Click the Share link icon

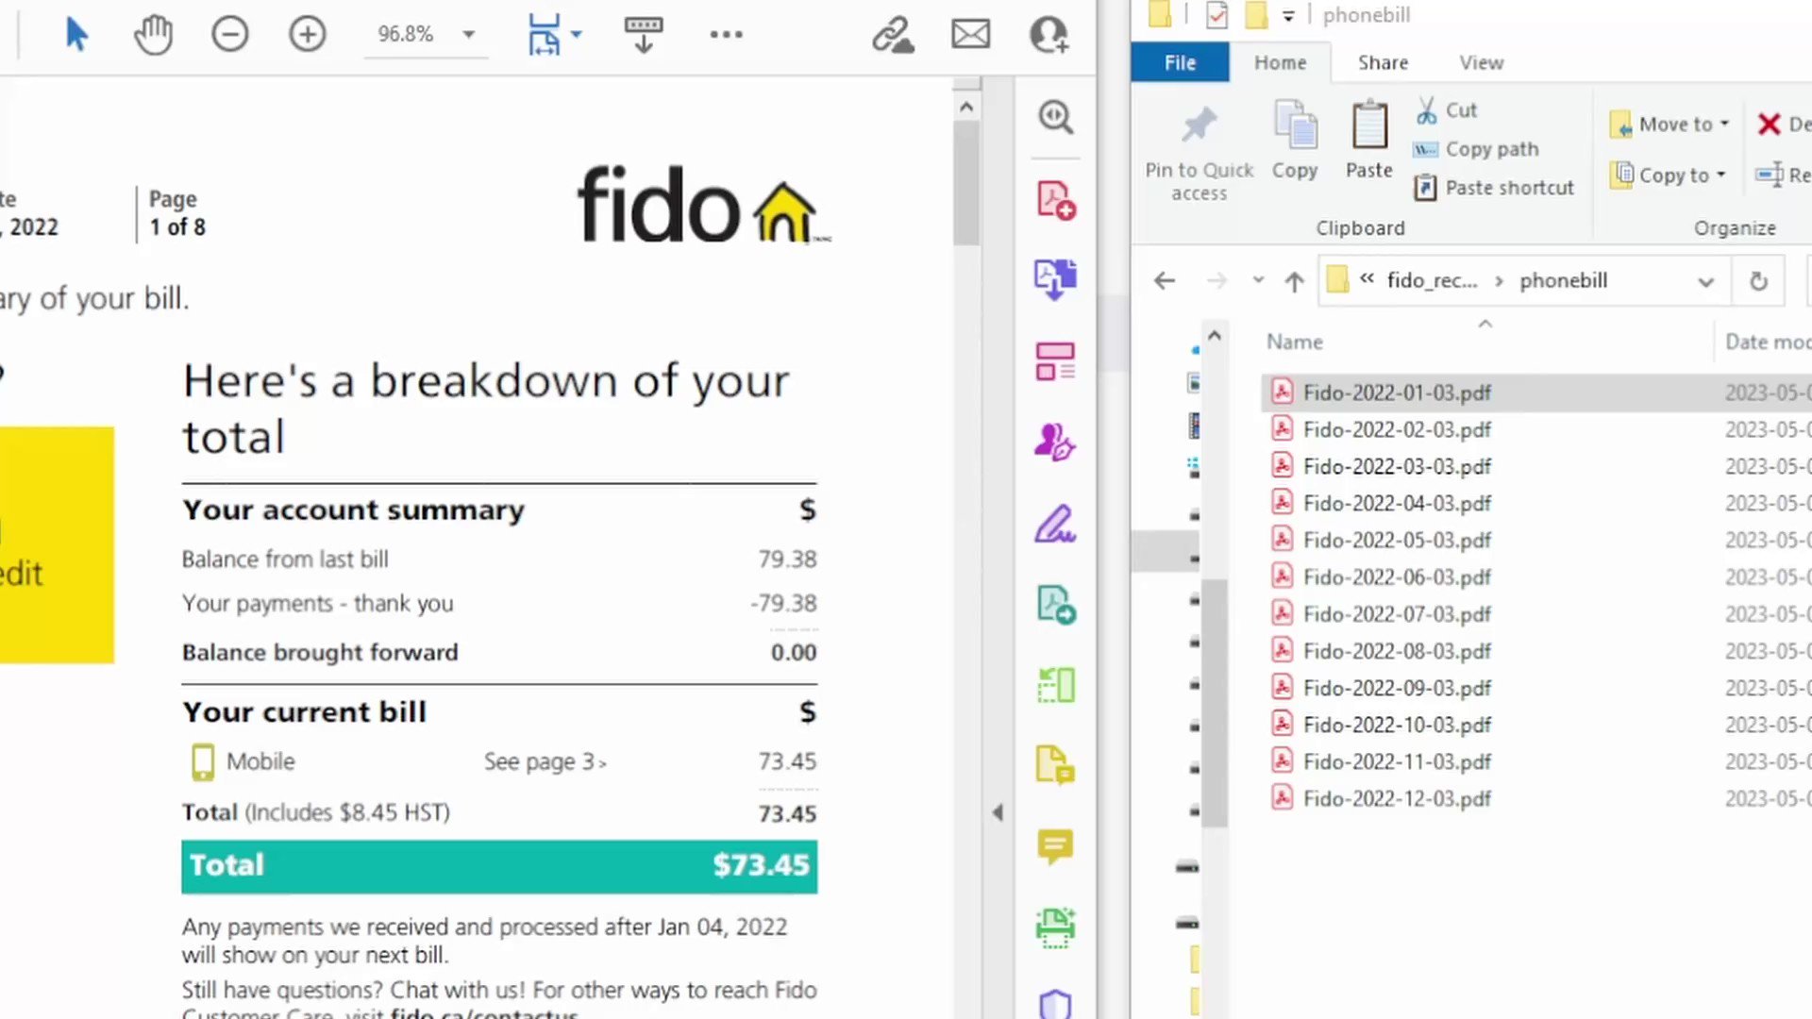point(892,35)
